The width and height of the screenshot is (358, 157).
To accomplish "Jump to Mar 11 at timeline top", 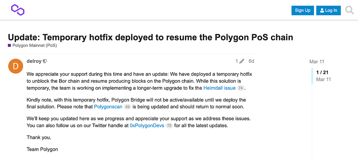I will 317,61.
